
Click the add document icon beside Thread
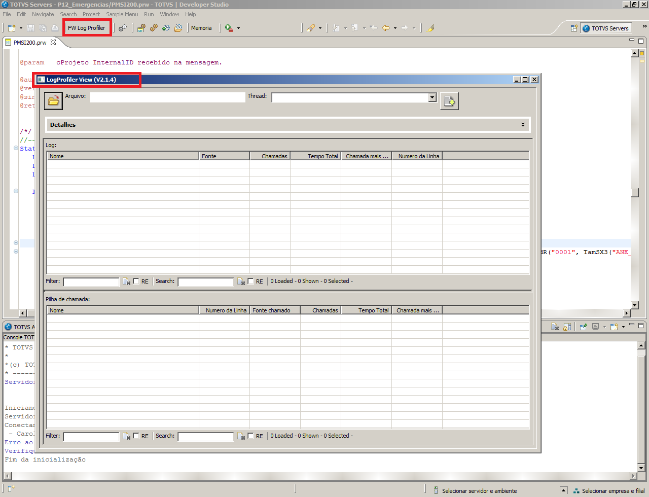[x=449, y=101]
